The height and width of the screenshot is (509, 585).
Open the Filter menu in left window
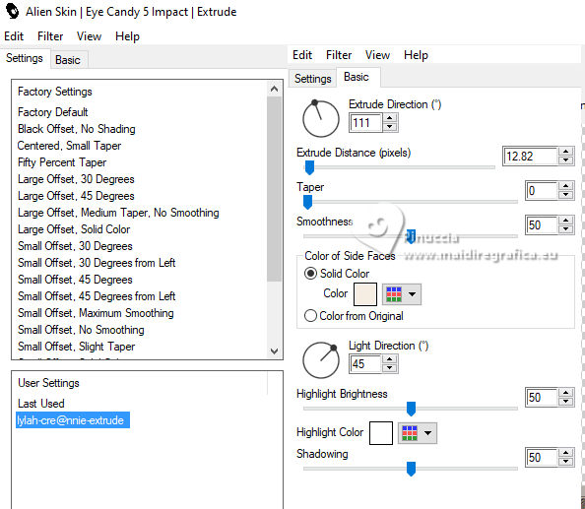[50, 36]
